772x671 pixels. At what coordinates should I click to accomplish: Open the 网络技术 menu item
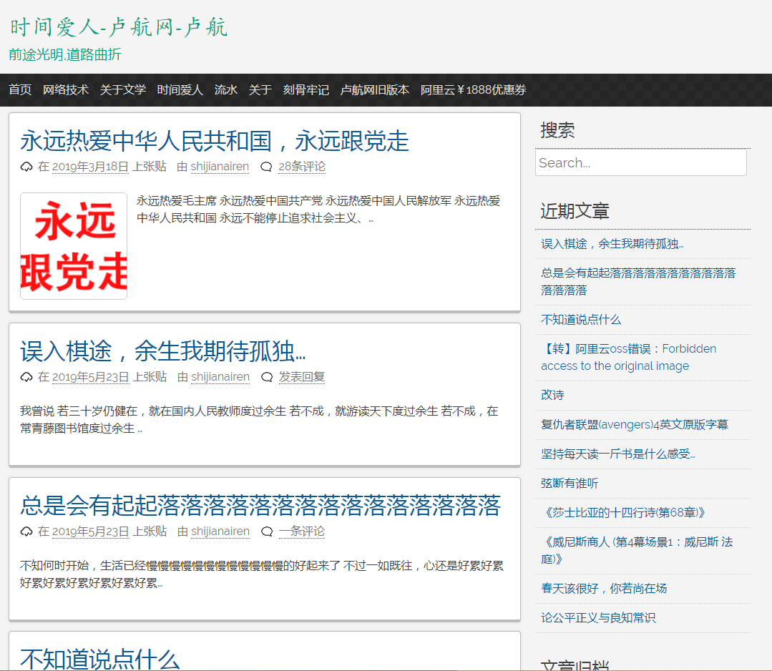[x=66, y=90]
